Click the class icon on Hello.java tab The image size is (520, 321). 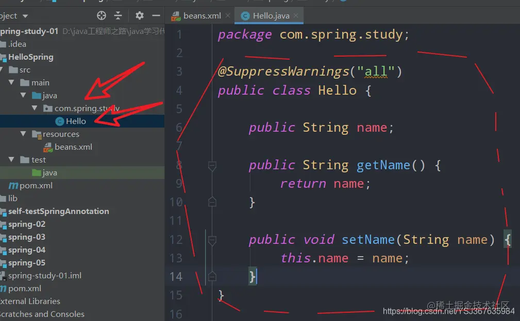[245, 16]
